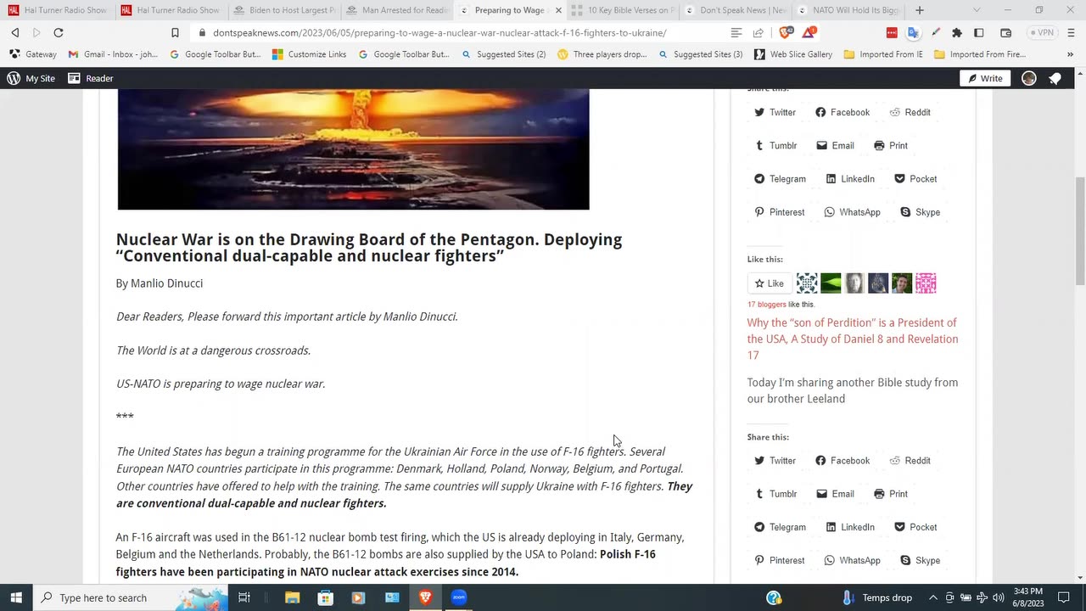This screenshot has width=1086, height=611.
Task: Open the WordPress user avatar profile
Action: coord(1029,78)
